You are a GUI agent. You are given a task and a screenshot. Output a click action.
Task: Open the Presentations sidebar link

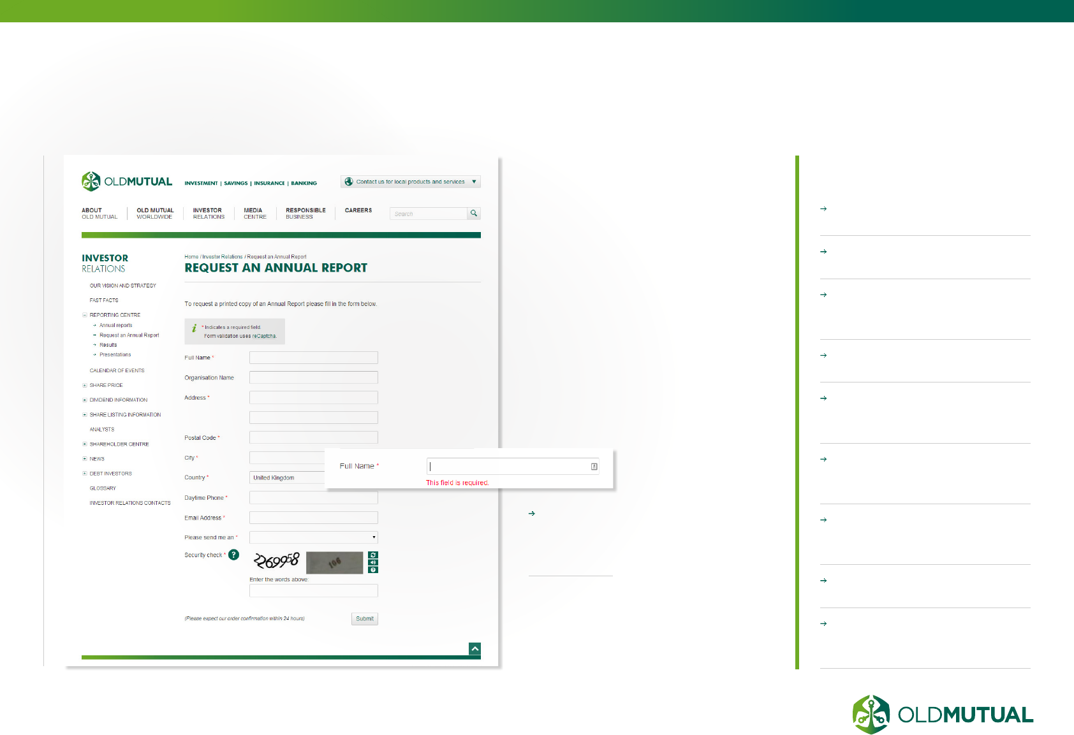115,354
